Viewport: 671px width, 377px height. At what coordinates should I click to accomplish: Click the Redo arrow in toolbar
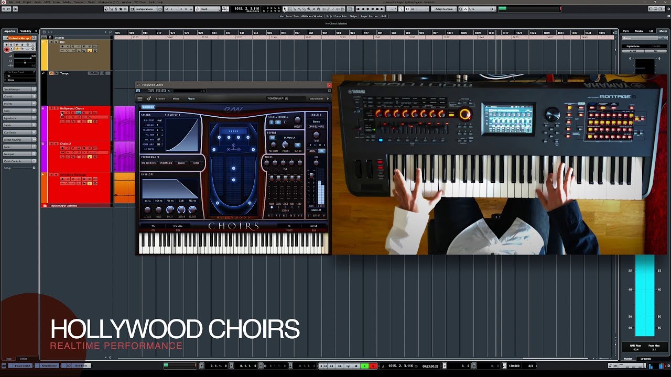(x=9, y=9)
